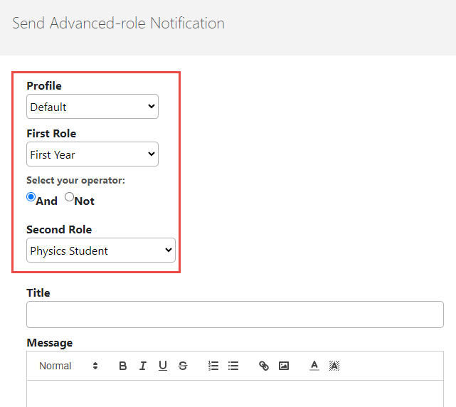
Task: Open the text background color picker
Action: tap(334, 366)
